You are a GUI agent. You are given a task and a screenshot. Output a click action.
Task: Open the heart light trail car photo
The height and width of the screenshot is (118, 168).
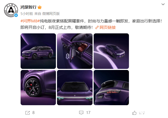[x=111, y=51]
